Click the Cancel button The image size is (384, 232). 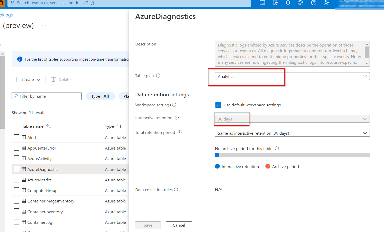(179, 225)
